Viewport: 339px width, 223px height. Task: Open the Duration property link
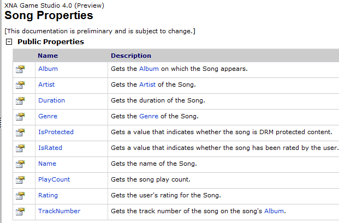(x=51, y=100)
